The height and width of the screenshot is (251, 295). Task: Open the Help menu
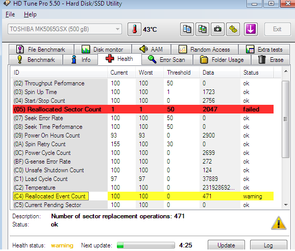[30, 14]
